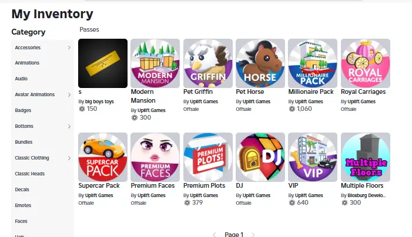Viewport: 412px width, 237px height.
Task: Open the Millionaire Pack pass icon
Action: click(x=313, y=63)
